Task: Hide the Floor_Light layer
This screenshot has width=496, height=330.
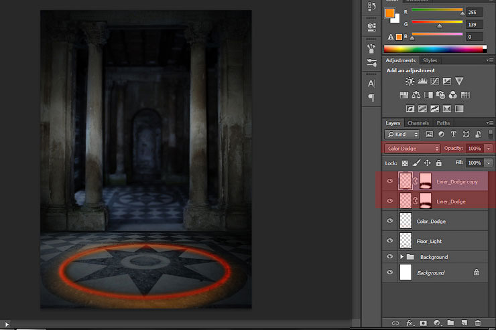Action: point(390,240)
